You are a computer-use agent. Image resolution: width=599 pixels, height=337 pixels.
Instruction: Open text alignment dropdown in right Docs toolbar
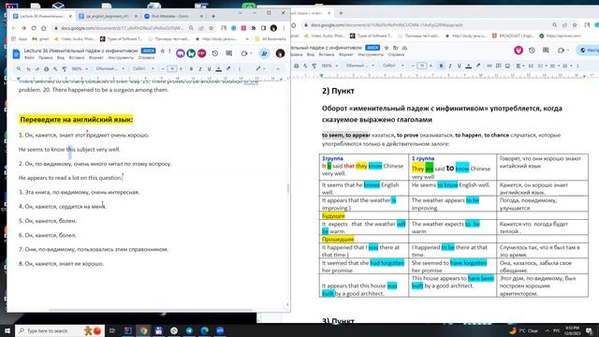pyautogui.click(x=520, y=66)
